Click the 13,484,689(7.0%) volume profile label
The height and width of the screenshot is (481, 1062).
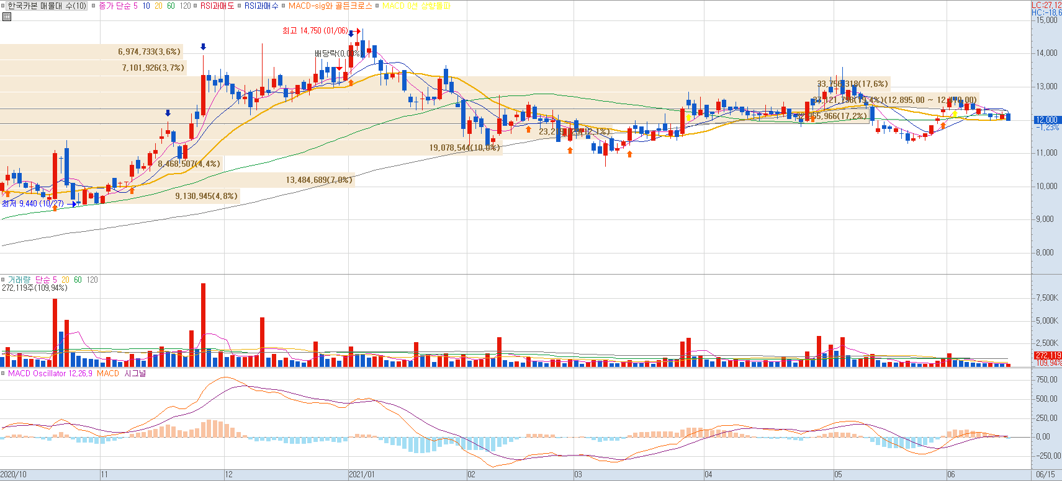pyautogui.click(x=319, y=180)
